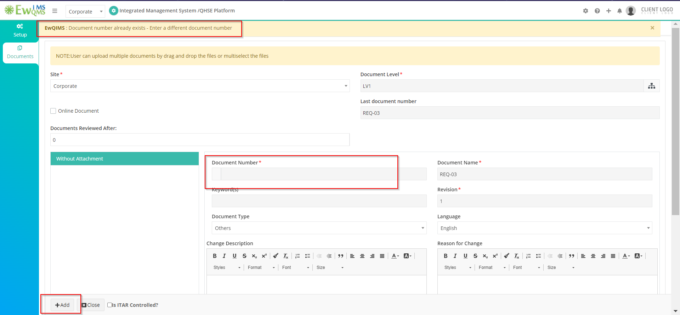
Task: Open the Setup sidebar menu
Action: click(x=20, y=30)
